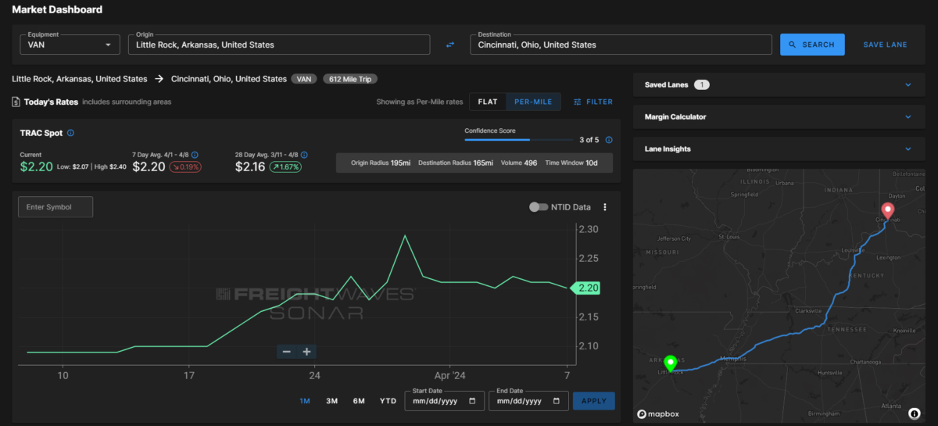This screenshot has height=426, width=938.
Task: Open the map info icon on Mapbox map
Action: [x=914, y=413]
